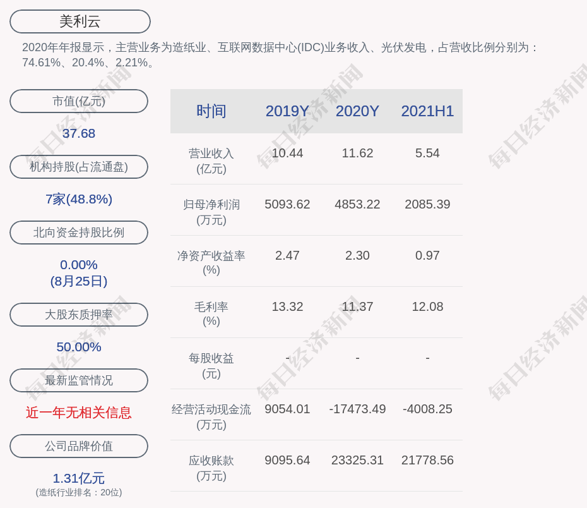Select the 2019Y column header
The height and width of the screenshot is (508, 587).
click(287, 111)
